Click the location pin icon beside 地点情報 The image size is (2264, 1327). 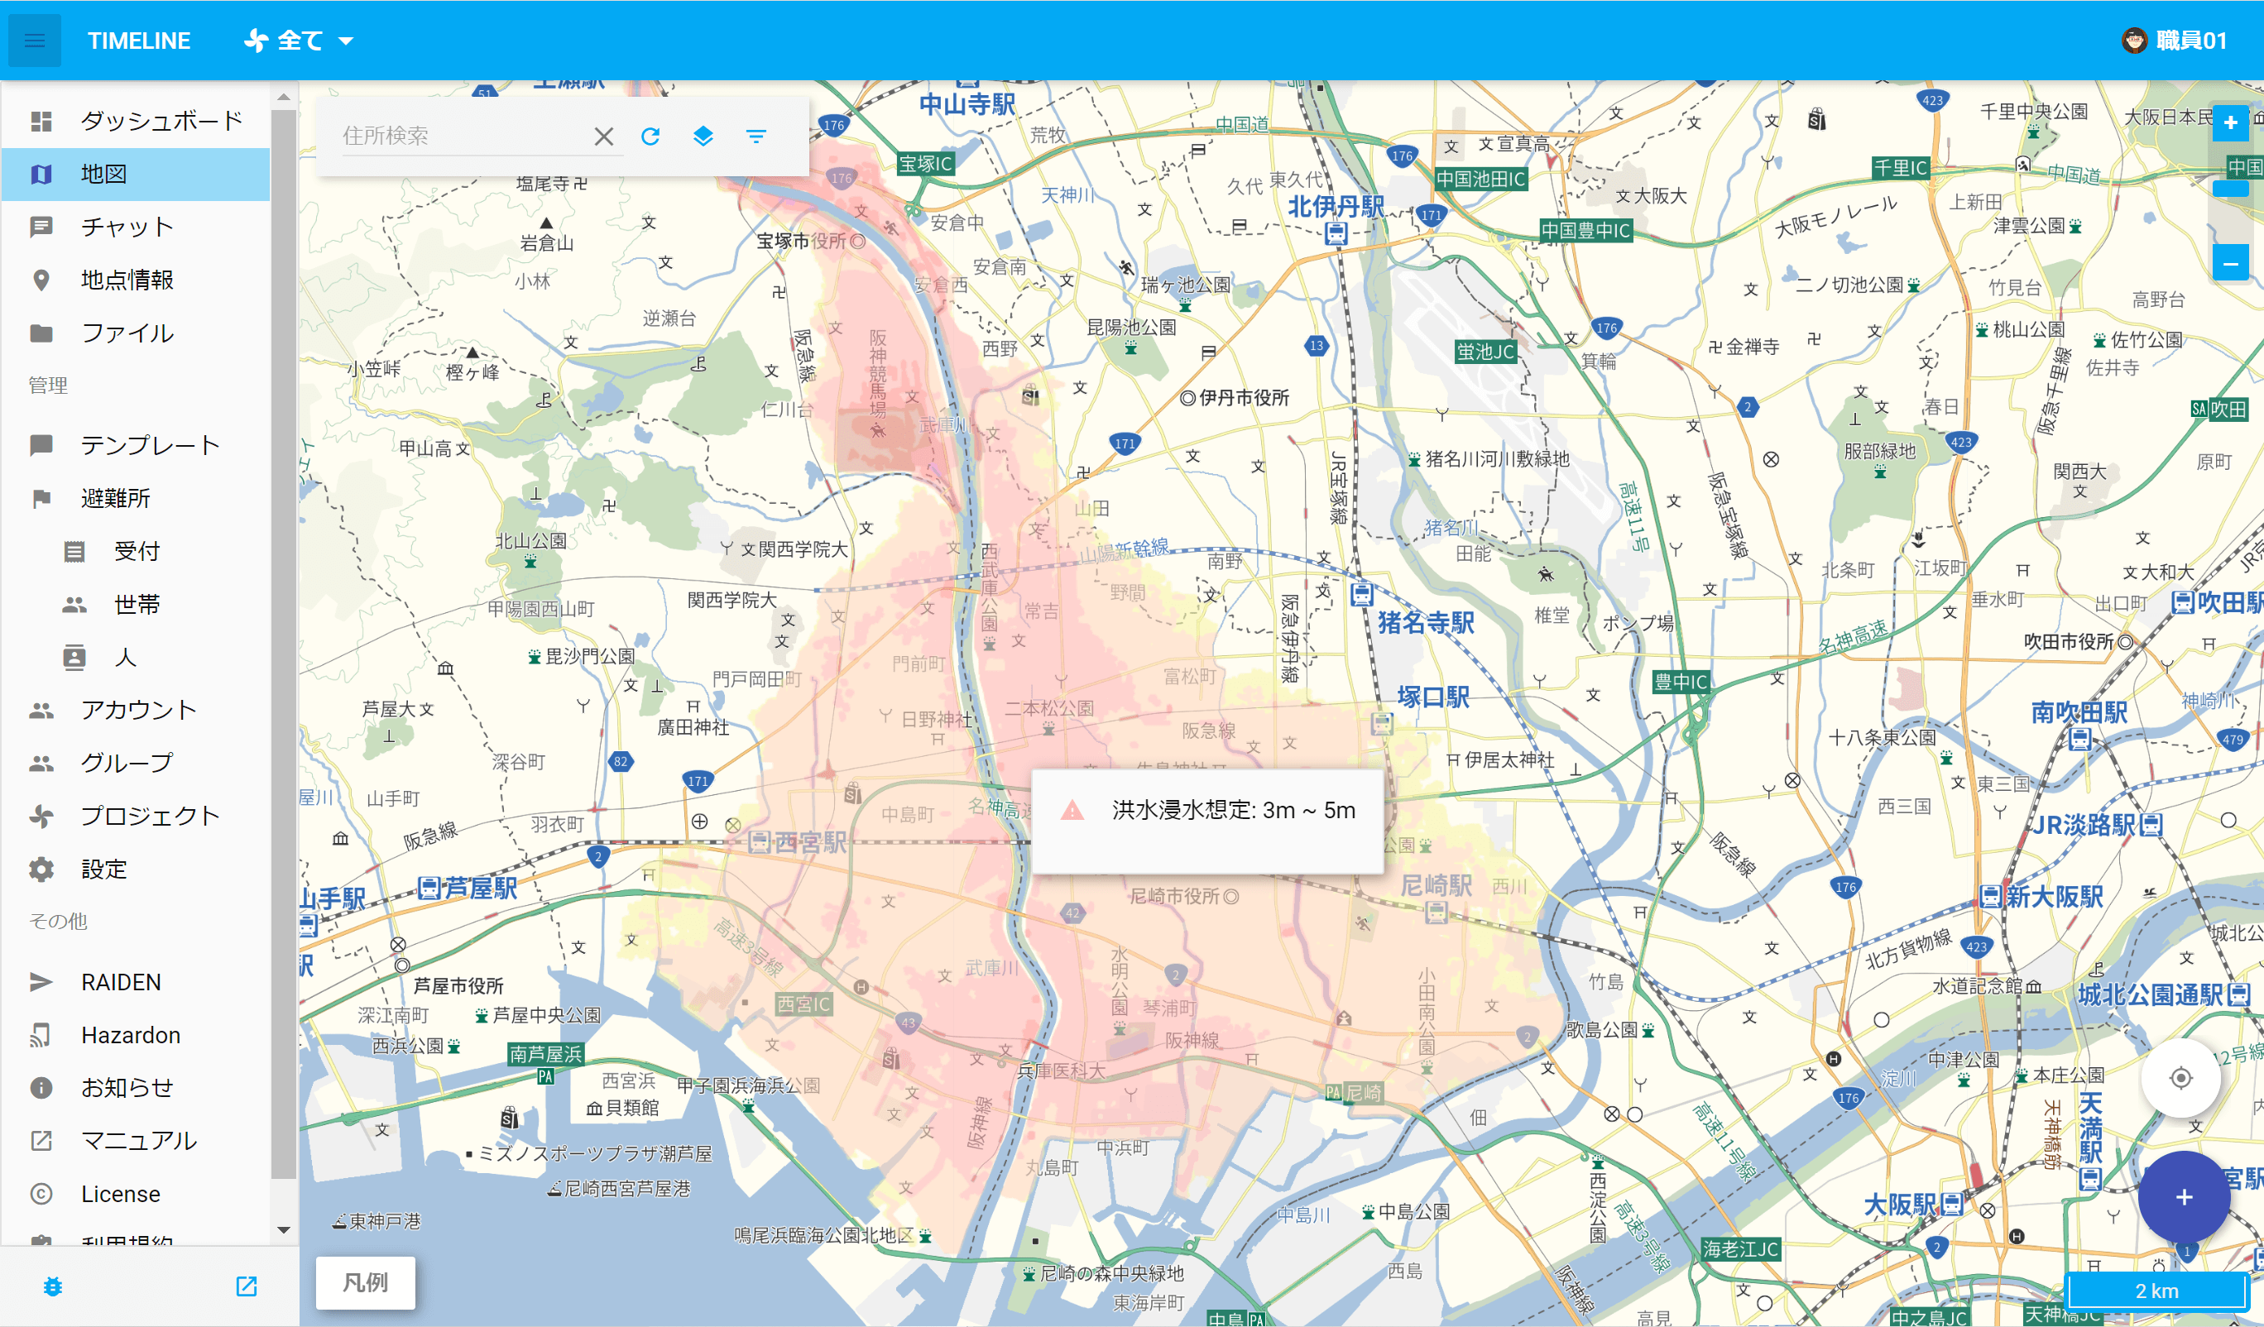point(41,280)
